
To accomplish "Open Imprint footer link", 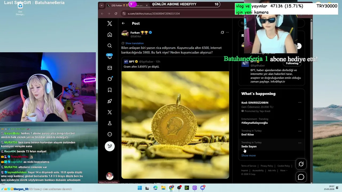I will point(244,170).
